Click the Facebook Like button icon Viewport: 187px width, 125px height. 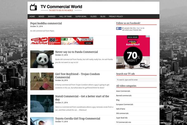119,28
